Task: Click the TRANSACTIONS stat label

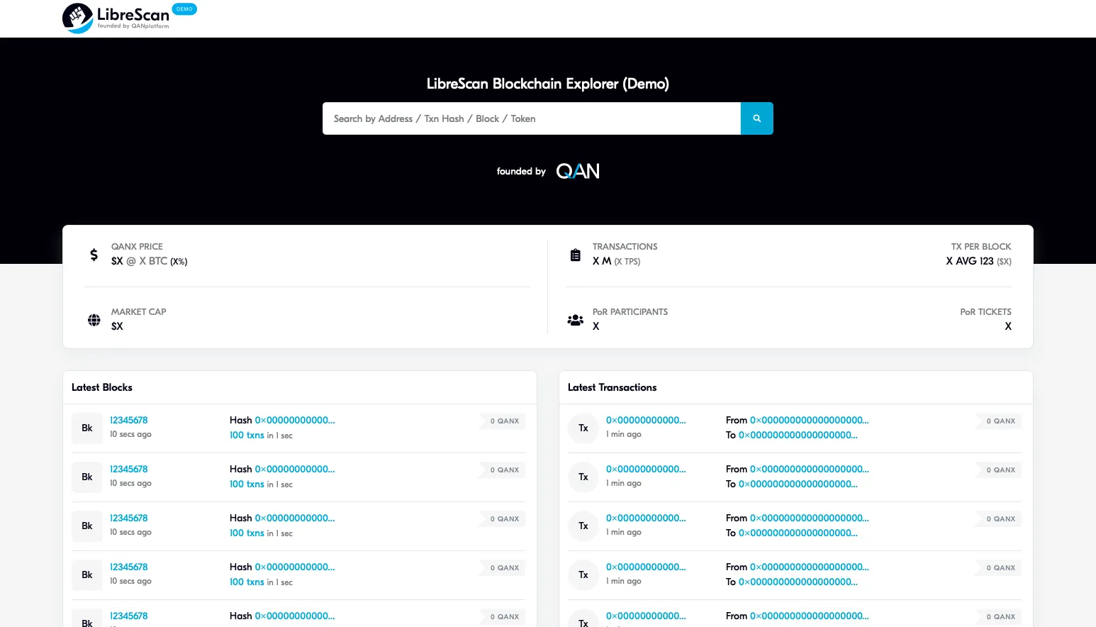Action: click(625, 246)
